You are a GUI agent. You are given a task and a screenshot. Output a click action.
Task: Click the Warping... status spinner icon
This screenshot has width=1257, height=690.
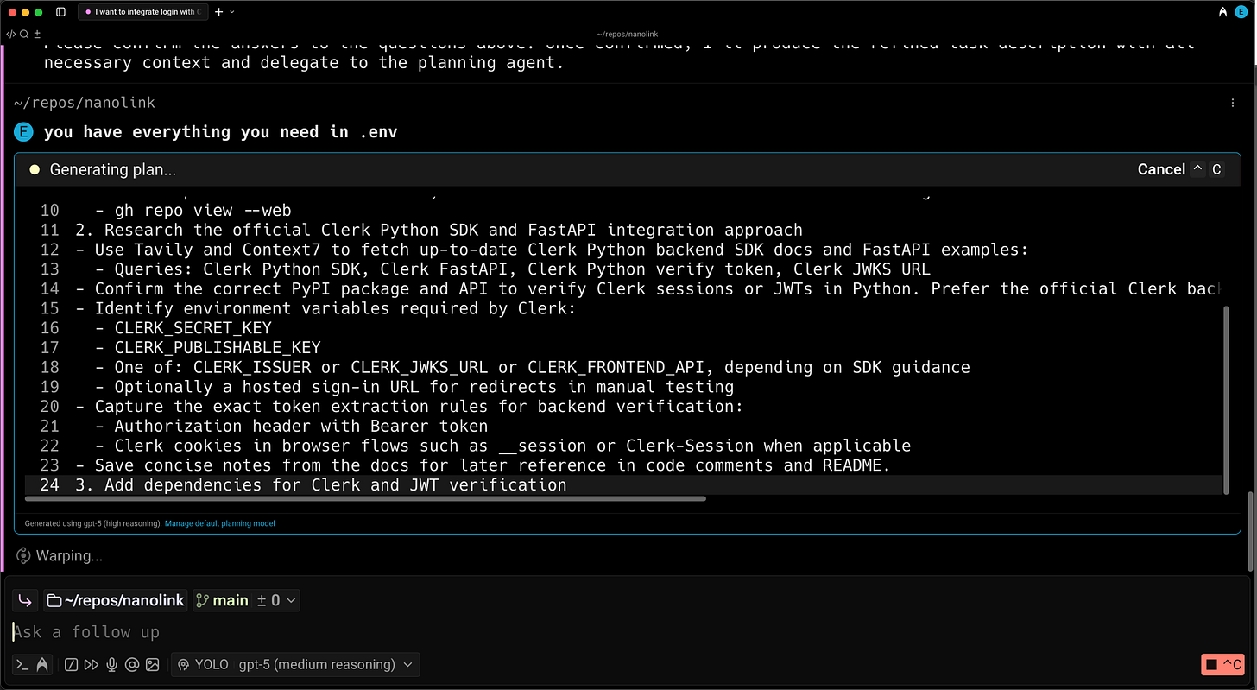coord(23,555)
